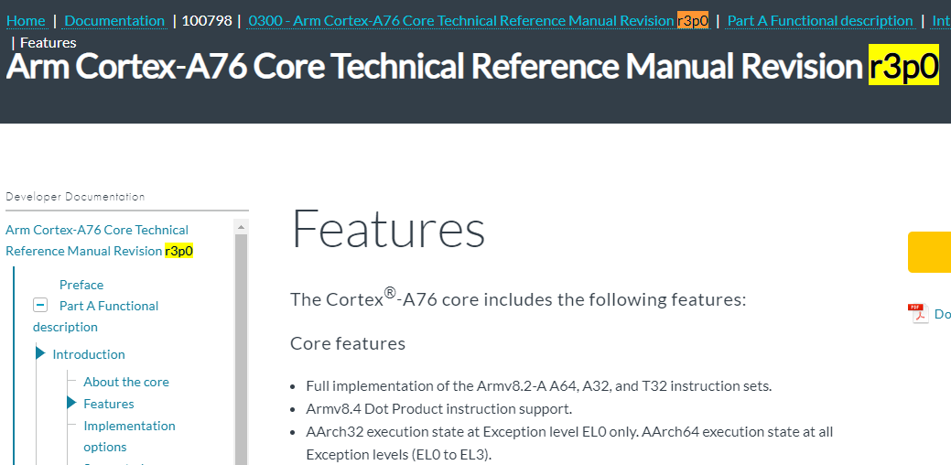Click the Developer Documentation label
The height and width of the screenshot is (465, 951).
pyautogui.click(x=75, y=197)
